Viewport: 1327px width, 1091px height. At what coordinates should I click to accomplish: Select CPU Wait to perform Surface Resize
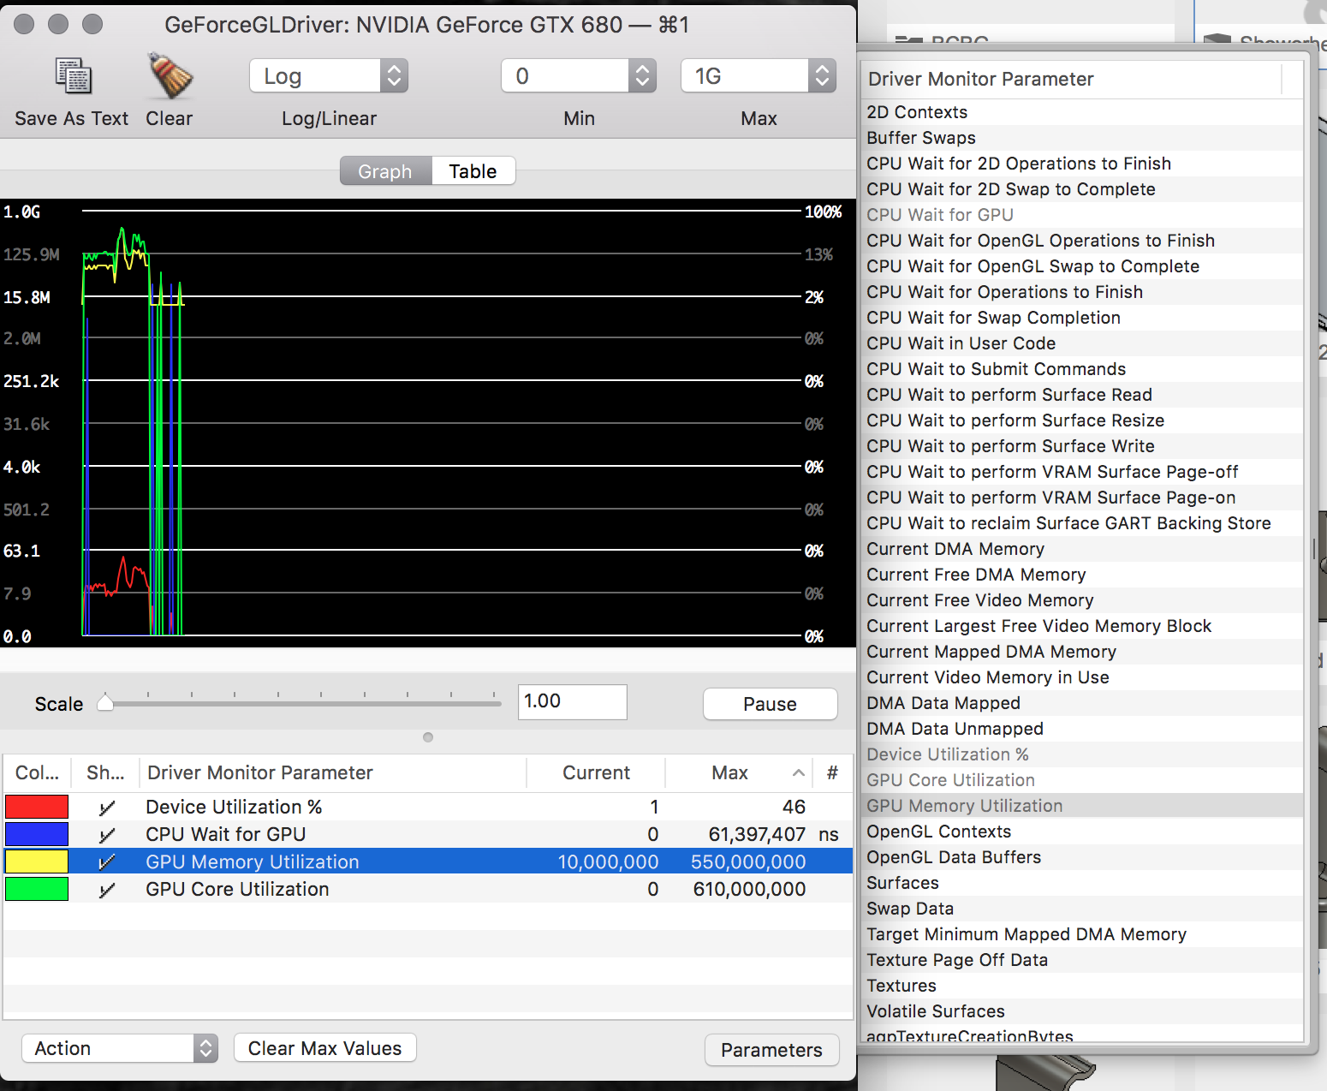1083,420
